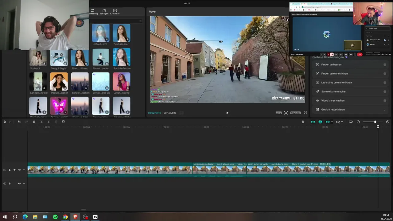Viewport: 393px width, 221px height.
Task: Enable the Farben vereinheitlichen toggle
Action: (385, 74)
